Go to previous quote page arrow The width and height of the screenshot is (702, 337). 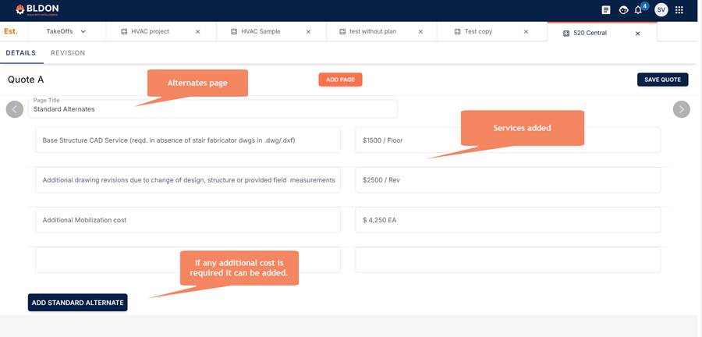(x=15, y=109)
